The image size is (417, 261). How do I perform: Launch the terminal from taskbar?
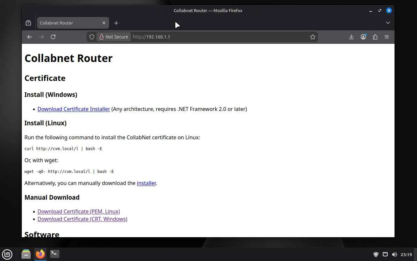tap(54, 254)
